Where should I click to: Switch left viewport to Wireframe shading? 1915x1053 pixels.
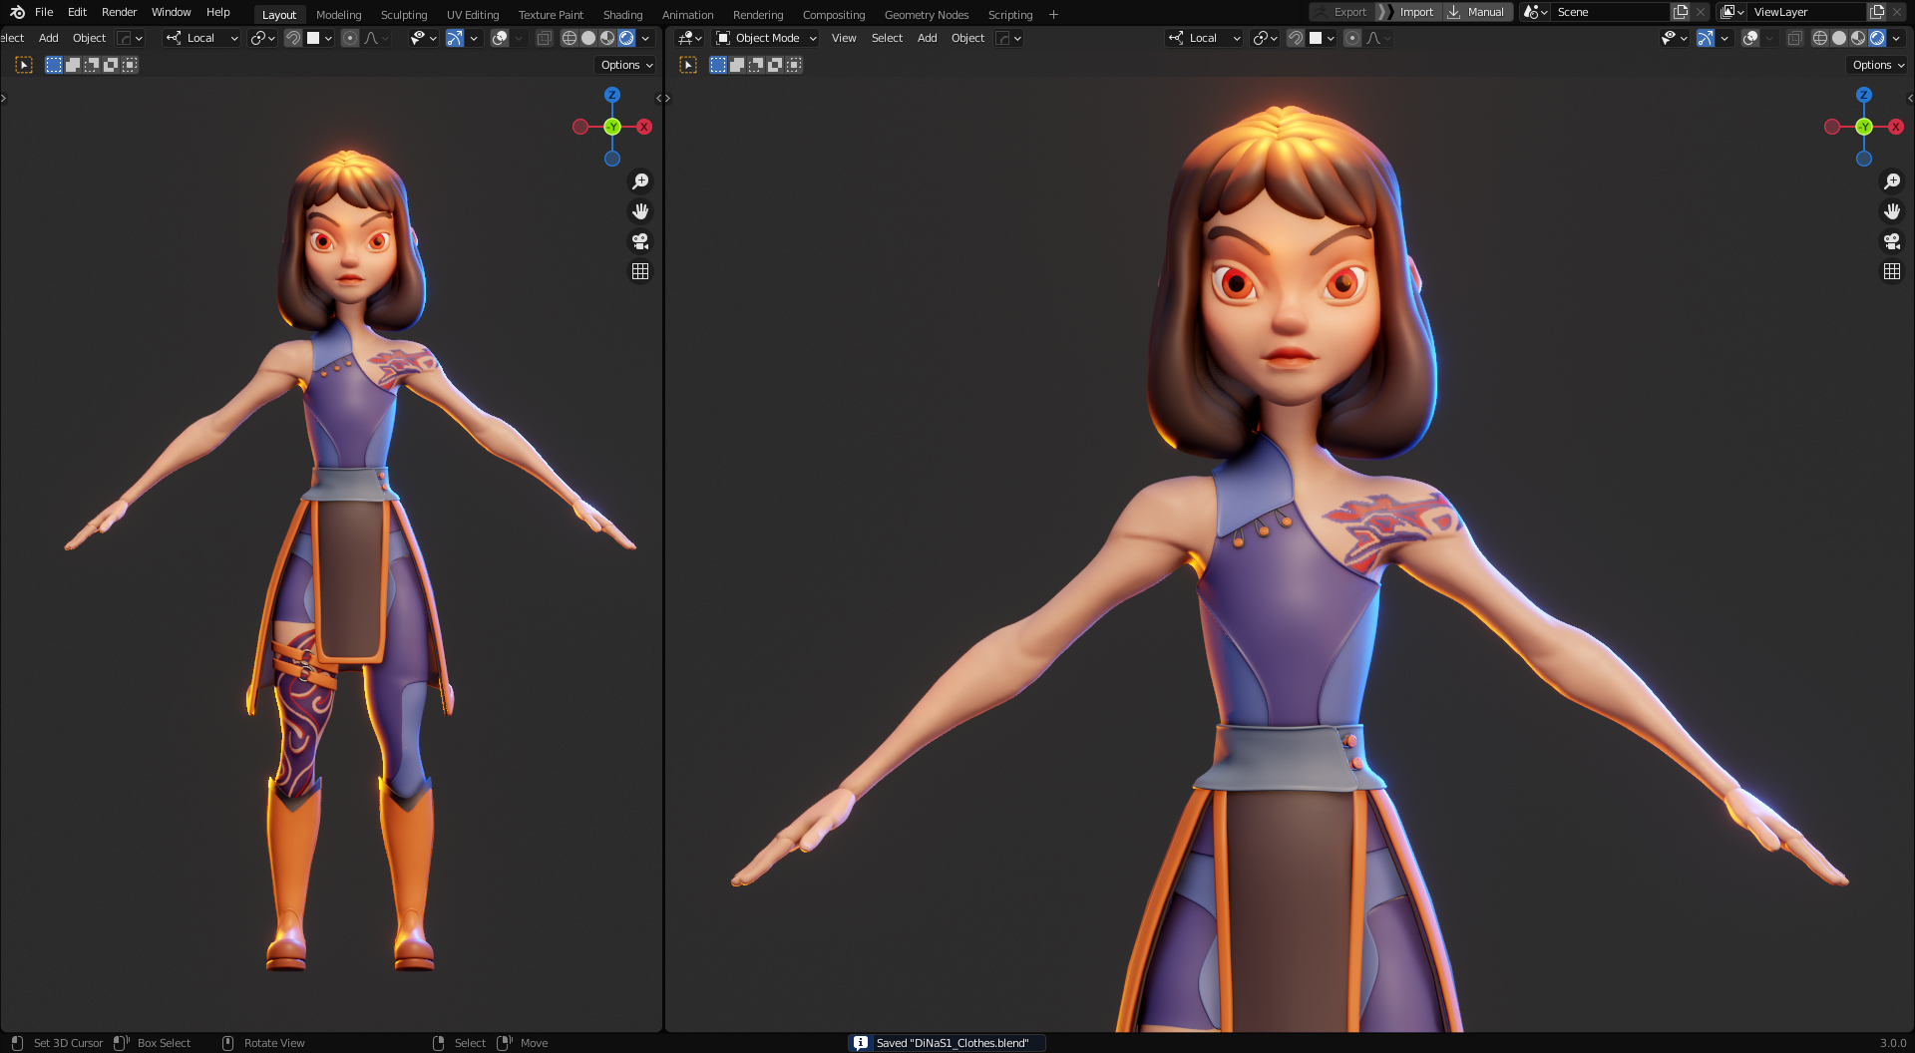[570, 38]
